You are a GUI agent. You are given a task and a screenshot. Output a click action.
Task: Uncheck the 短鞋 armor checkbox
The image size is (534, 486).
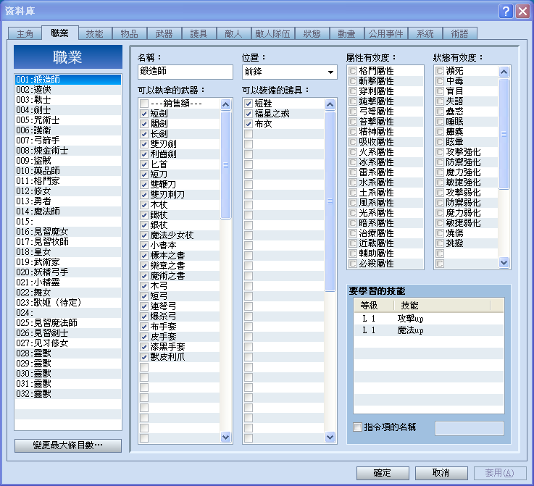(249, 104)
